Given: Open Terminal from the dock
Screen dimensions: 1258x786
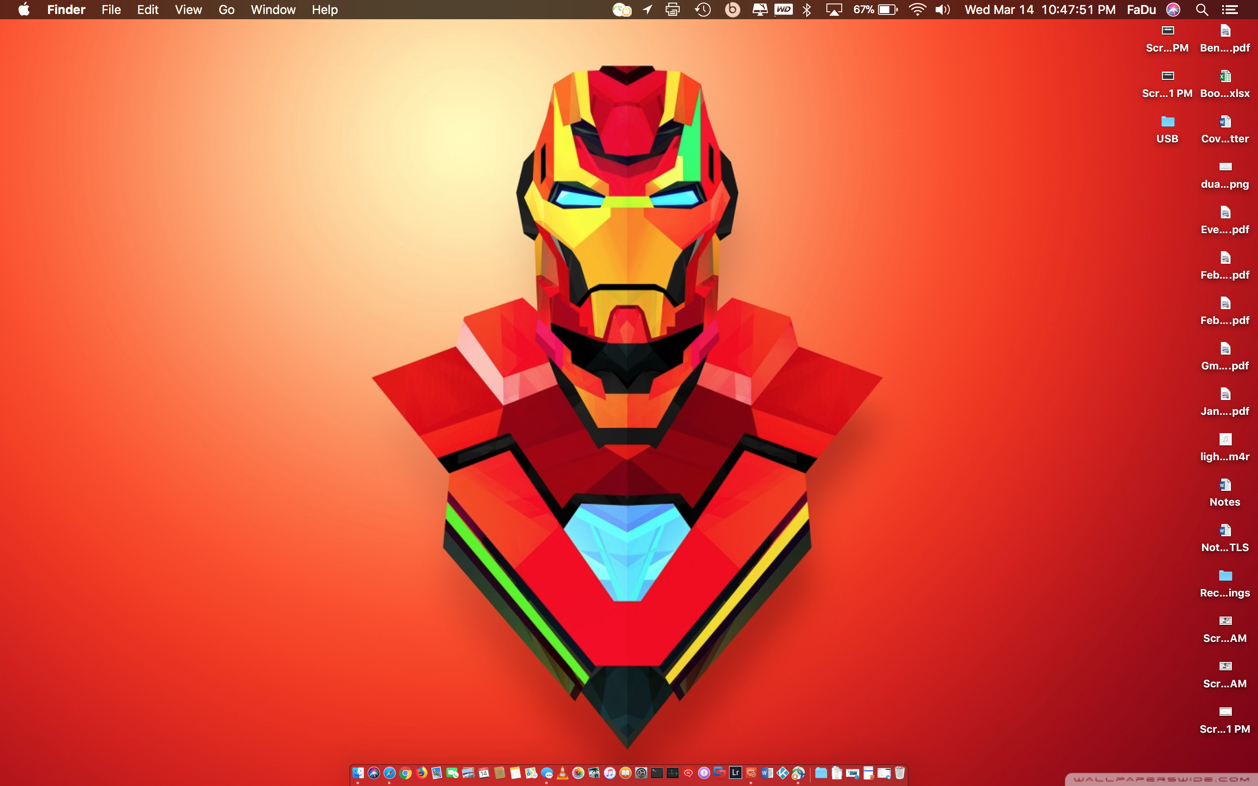Looking at the screenshot, I should click(x=657, y=773).
